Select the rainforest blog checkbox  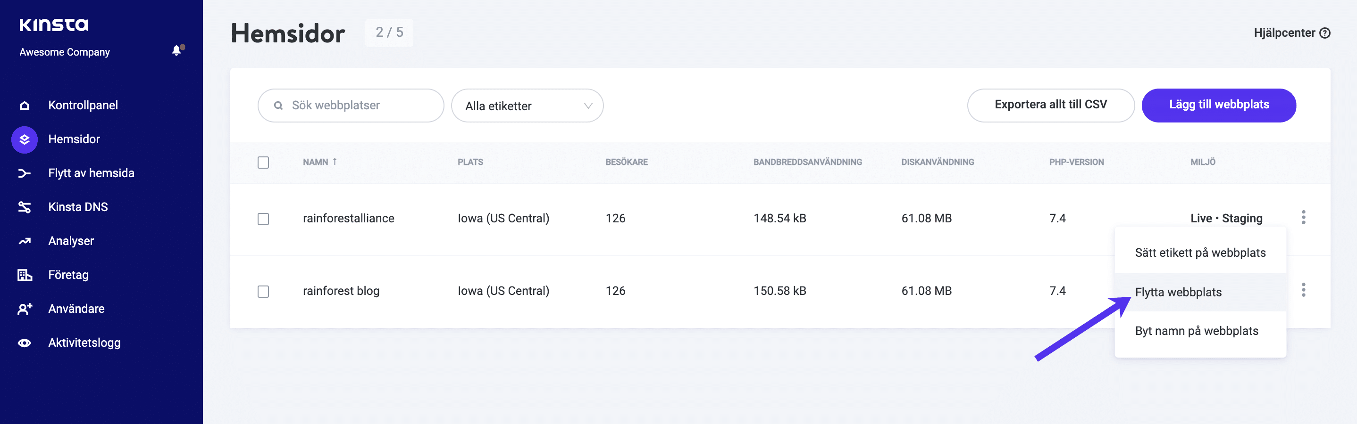coord(263,292)
